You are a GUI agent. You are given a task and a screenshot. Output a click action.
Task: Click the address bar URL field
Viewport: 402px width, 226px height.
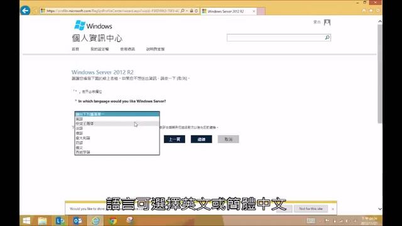point(113,11)
